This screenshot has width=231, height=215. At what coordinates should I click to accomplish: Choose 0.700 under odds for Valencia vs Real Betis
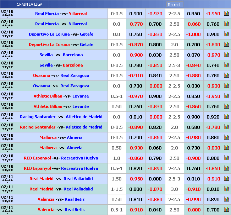coord(213,210)
